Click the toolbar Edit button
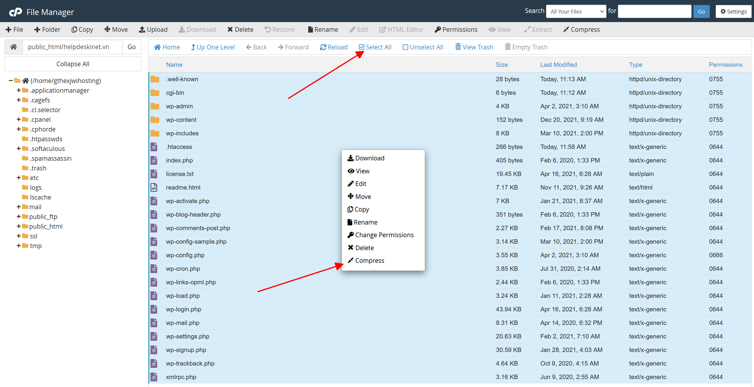Screen dimensions: 754x387 (359, 29)
